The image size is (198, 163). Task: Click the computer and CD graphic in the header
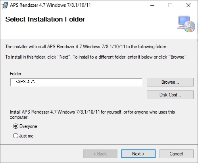tap(186, 24)
